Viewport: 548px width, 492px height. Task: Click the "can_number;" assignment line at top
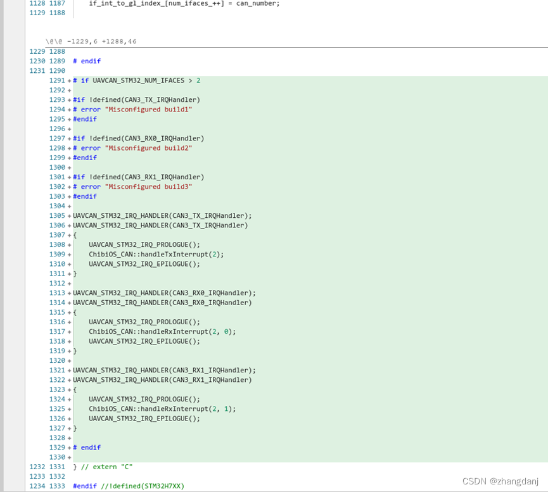coord(184,4)
